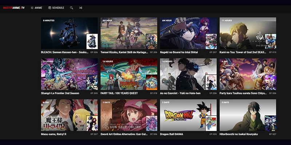Click EP. 005 label of Dragon Ball DAIMA
291x145 pixels.
213,134
